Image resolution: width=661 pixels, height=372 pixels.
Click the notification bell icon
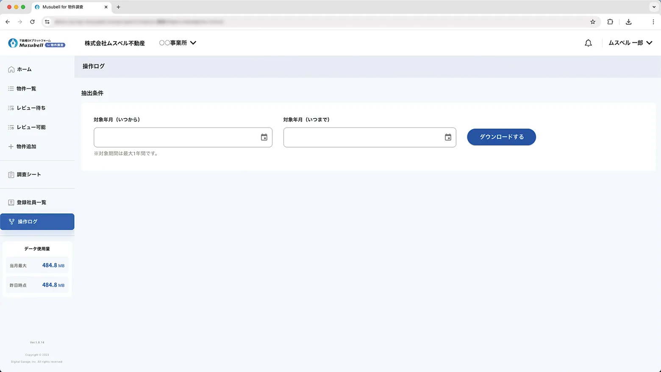coord(588,43)
